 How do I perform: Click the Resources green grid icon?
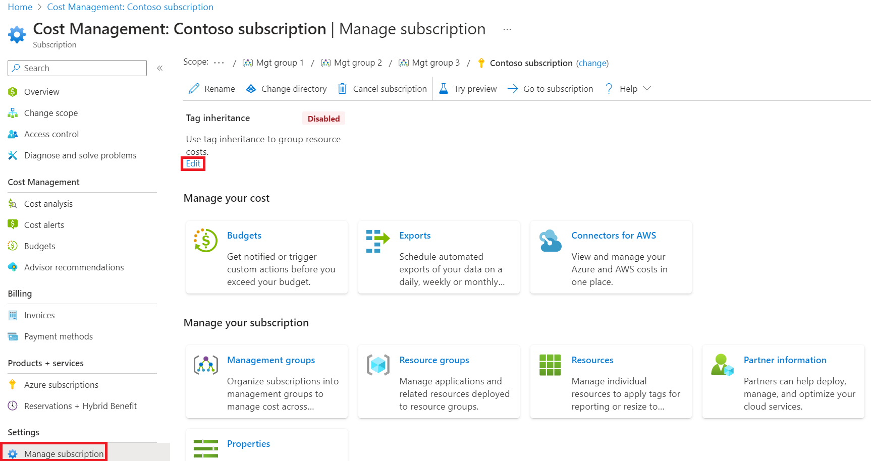coord(550,365)
